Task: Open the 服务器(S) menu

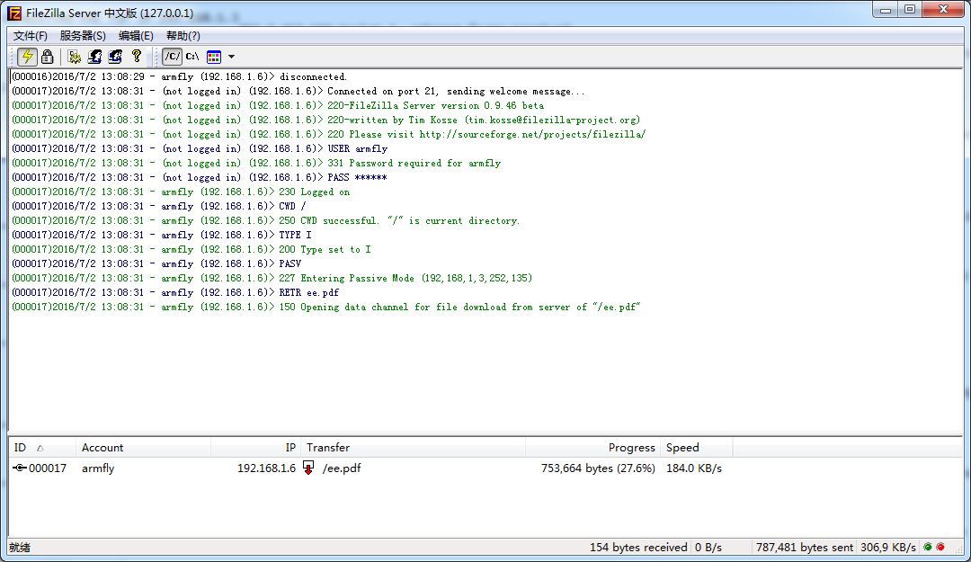Action: tap(83, 36)
